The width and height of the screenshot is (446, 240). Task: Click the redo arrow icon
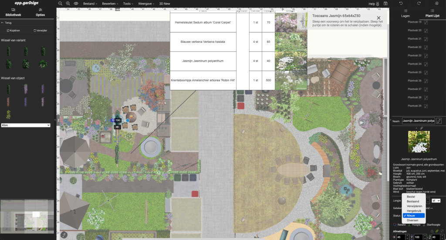(419, 3)
